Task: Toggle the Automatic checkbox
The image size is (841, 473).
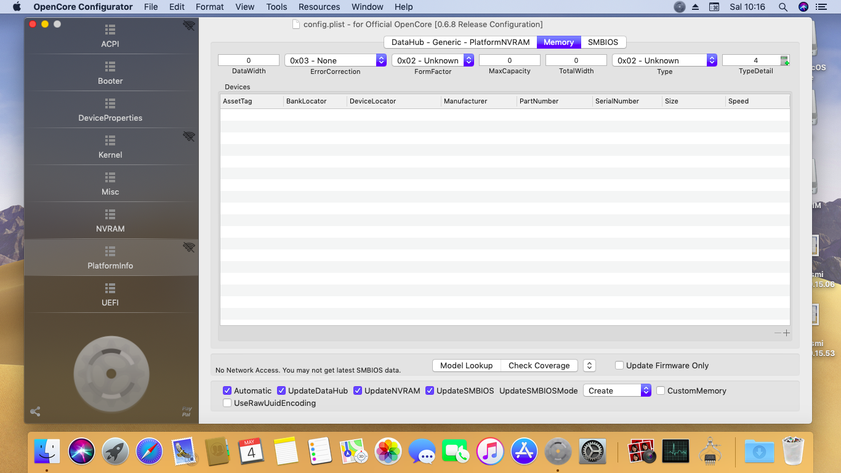Action: coord(227,390)
